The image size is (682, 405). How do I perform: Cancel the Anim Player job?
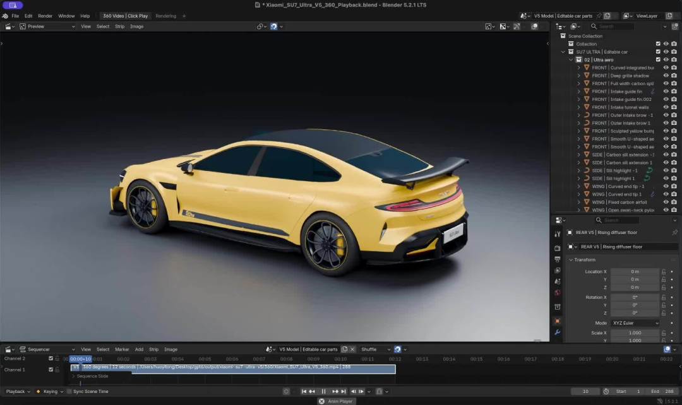(x=321, y=401)
